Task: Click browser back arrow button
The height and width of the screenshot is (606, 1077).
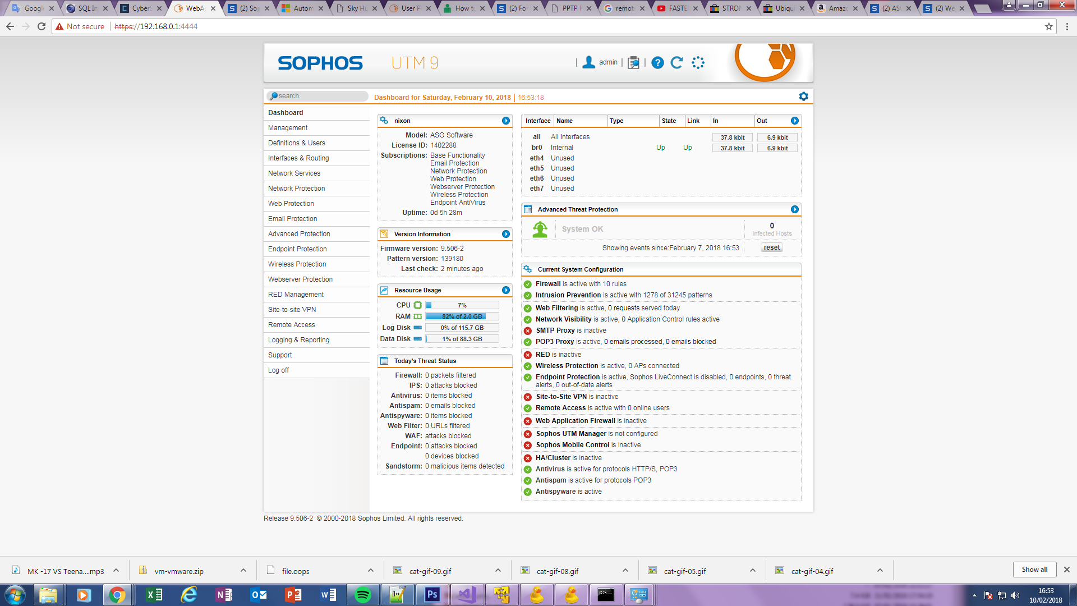Action: [10, 26]
